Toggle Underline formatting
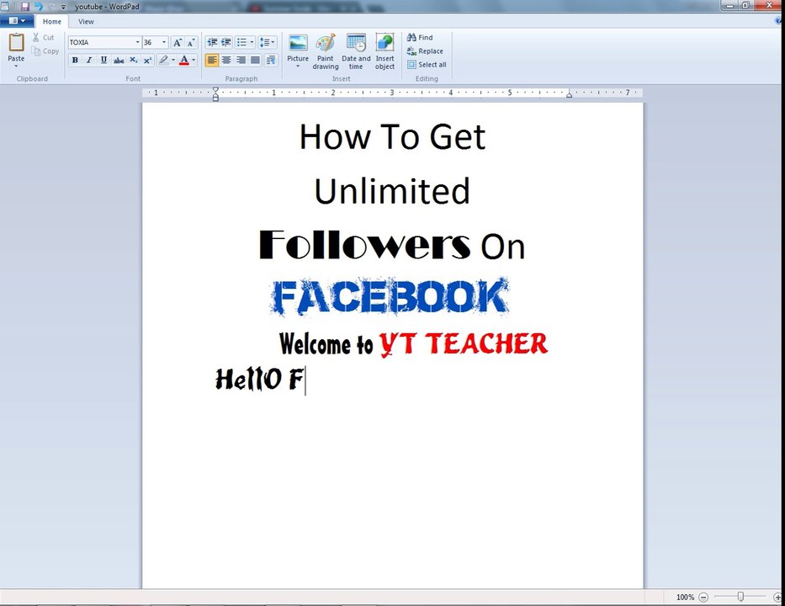The width and height of the screenshot is (785, 606). click(103, 61)
